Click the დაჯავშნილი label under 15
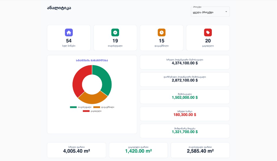 point(161,46)
